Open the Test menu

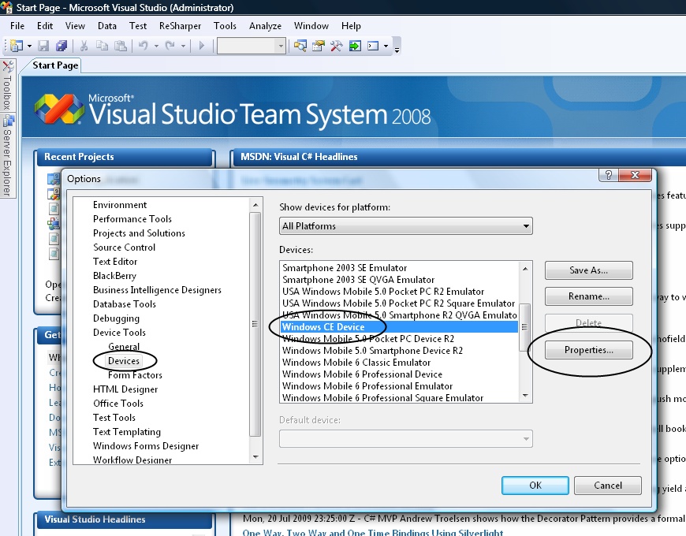click(x=138, y=26)
